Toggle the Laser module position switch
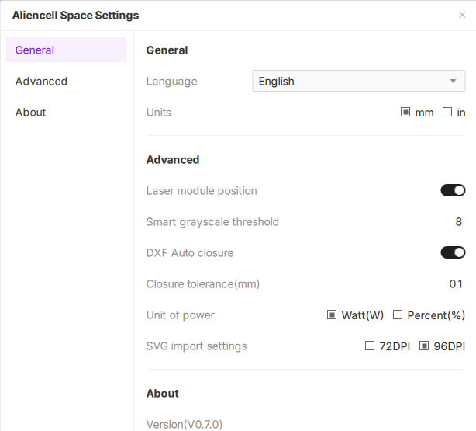This screenshot has width=476, height=431. pos(453,190)
